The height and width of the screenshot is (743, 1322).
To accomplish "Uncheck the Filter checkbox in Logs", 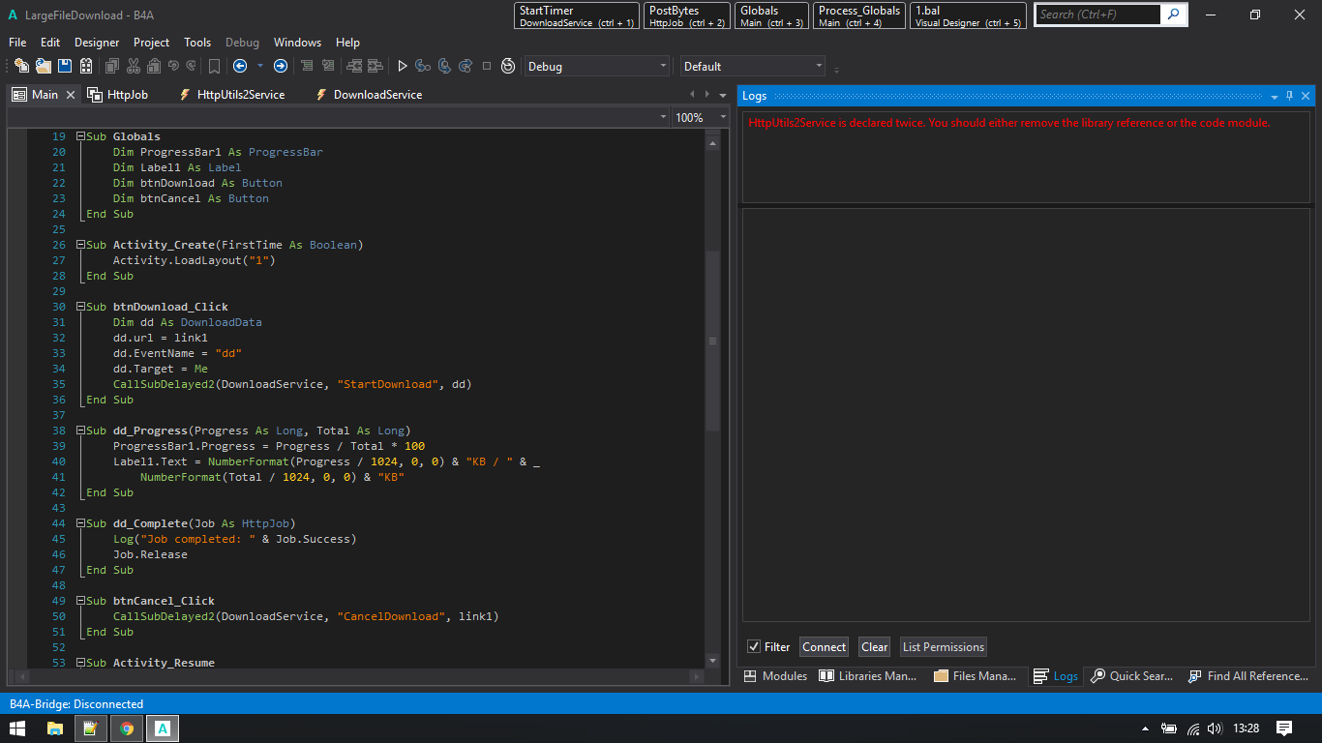I will (x=754, y=647).
